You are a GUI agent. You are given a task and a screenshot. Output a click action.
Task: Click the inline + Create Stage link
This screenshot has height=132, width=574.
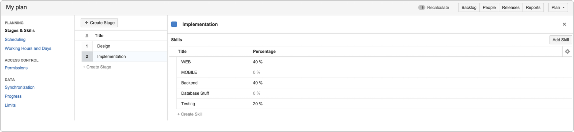pos(97,67)
